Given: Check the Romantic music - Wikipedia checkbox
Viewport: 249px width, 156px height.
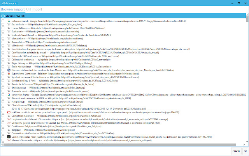Looking at the screenshot, I should tap(3, 91).
